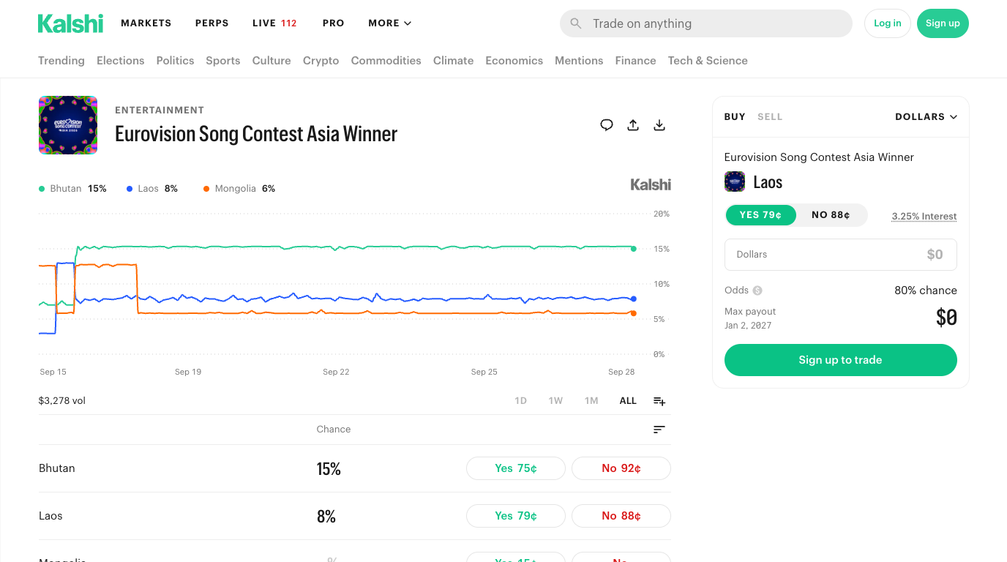Click Laos Yes 79¢ button

click(516, 516)
